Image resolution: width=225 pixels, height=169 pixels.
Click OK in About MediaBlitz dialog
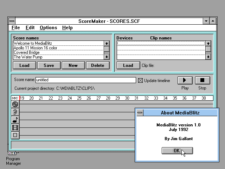pos(177,151)
